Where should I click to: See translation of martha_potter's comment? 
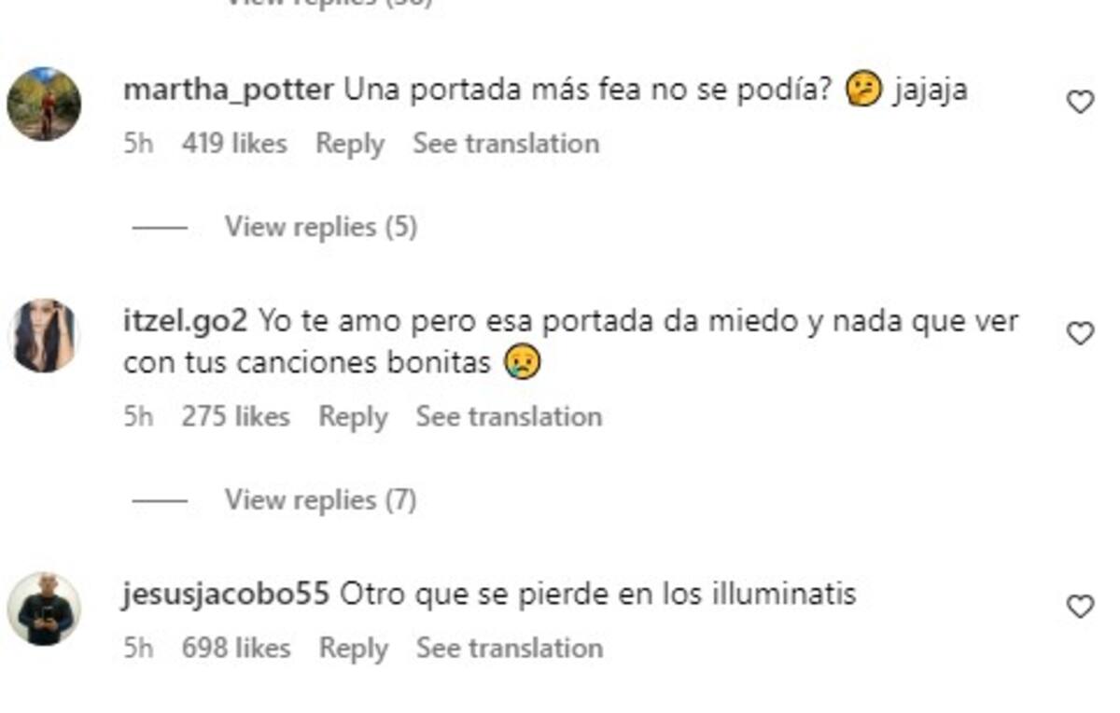(506, 144)
